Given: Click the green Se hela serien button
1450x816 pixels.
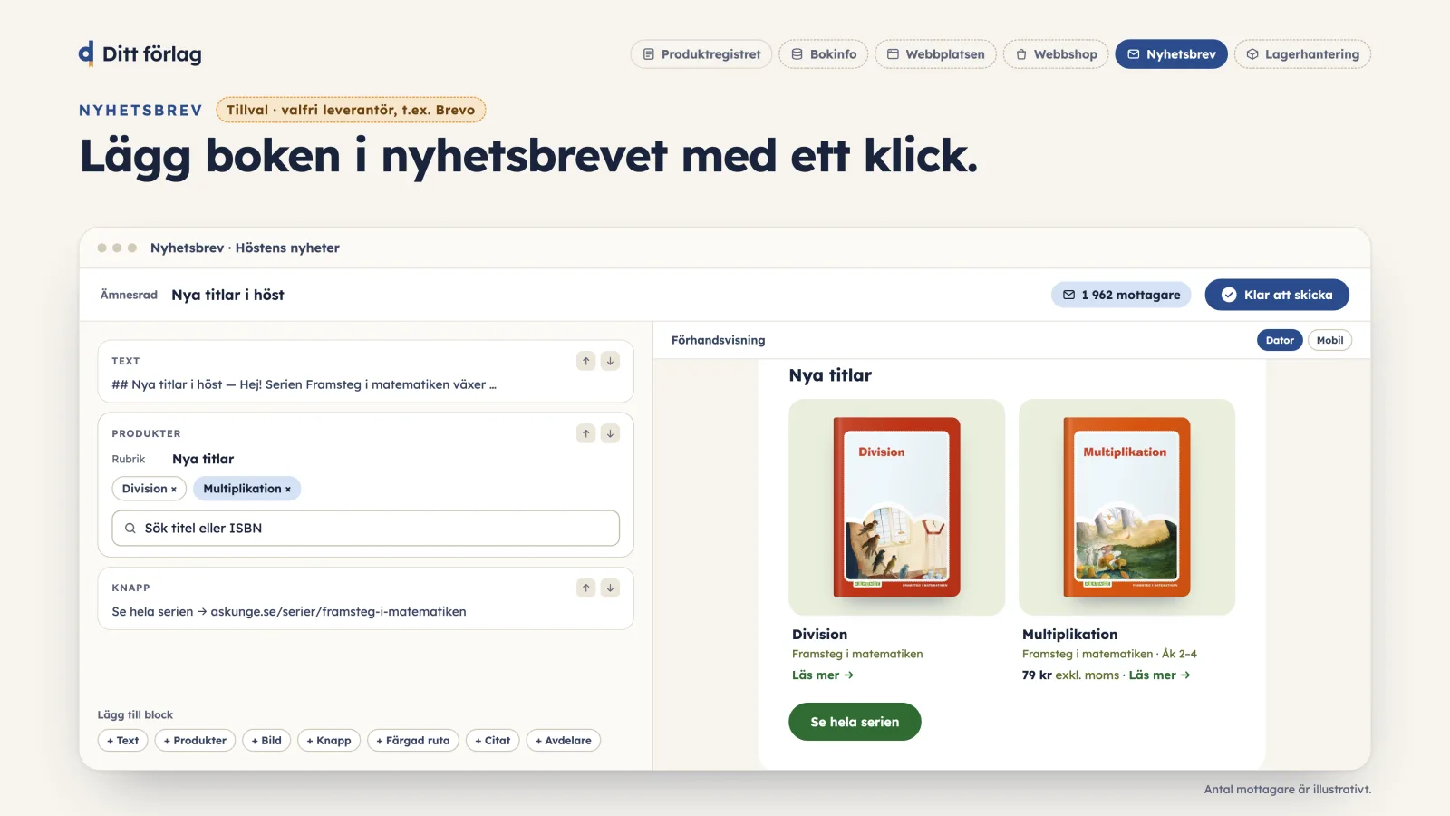Looking at the screenshot, I should click(x=855, y=722).
